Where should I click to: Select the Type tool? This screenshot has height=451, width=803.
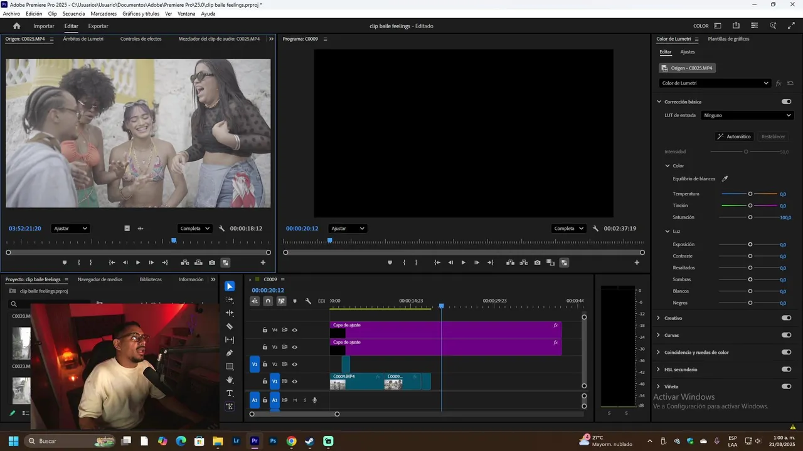point(230,393)
